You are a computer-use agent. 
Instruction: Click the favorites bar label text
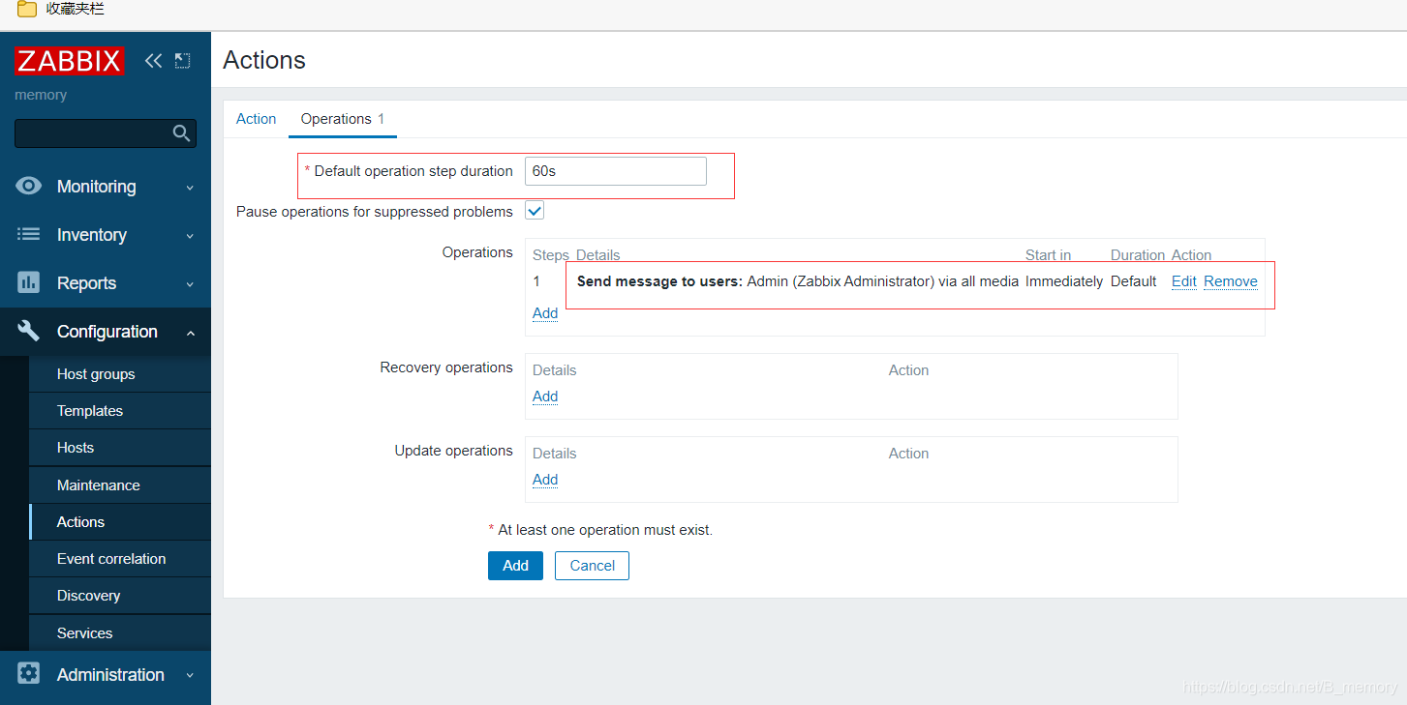click(75, 9)
